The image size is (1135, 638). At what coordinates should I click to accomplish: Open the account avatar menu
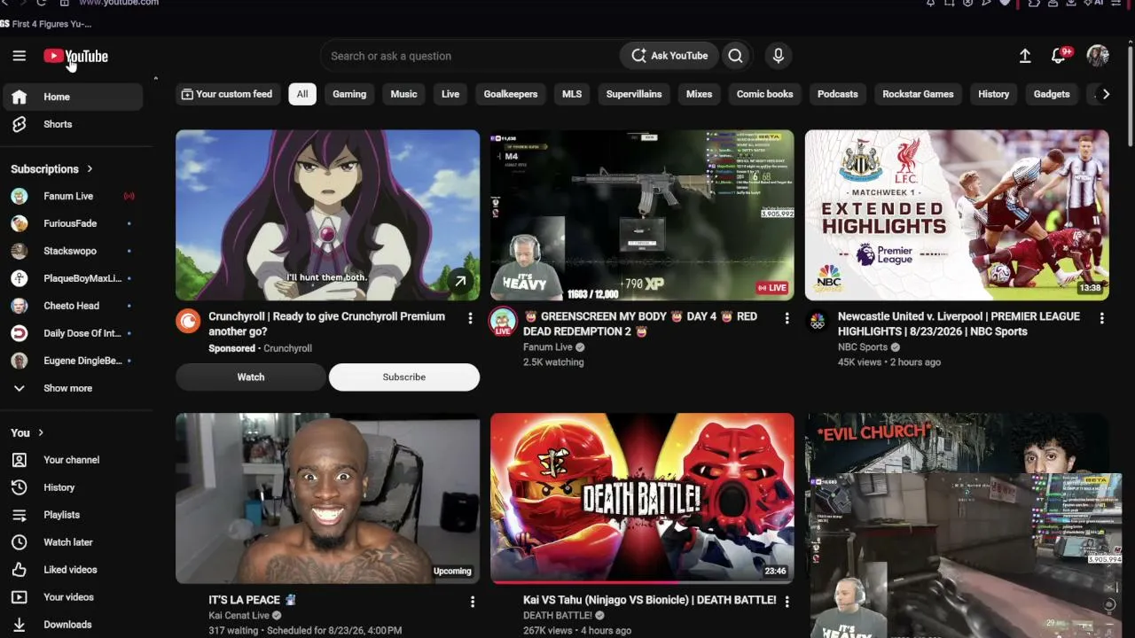(x=1098, y=56)
